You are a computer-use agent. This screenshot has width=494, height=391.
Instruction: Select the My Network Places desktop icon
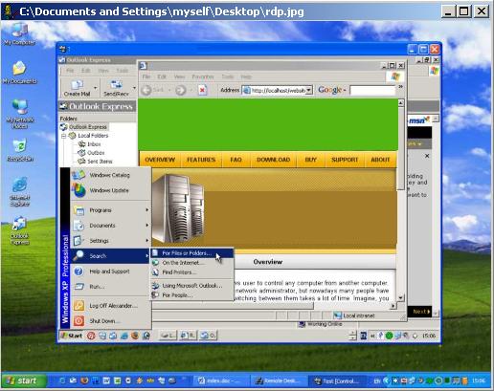(20, 114)
